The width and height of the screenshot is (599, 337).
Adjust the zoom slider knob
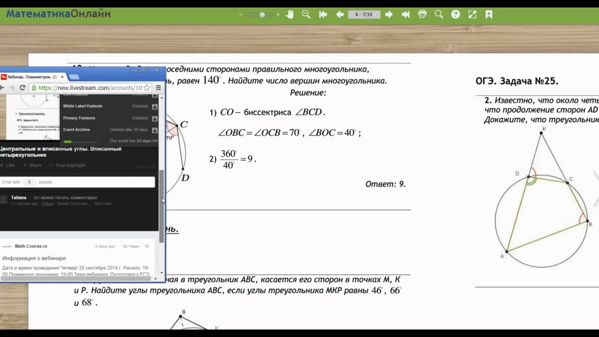click(262, 15)
